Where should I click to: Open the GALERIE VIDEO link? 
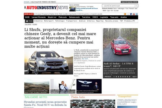click(31, 25)
